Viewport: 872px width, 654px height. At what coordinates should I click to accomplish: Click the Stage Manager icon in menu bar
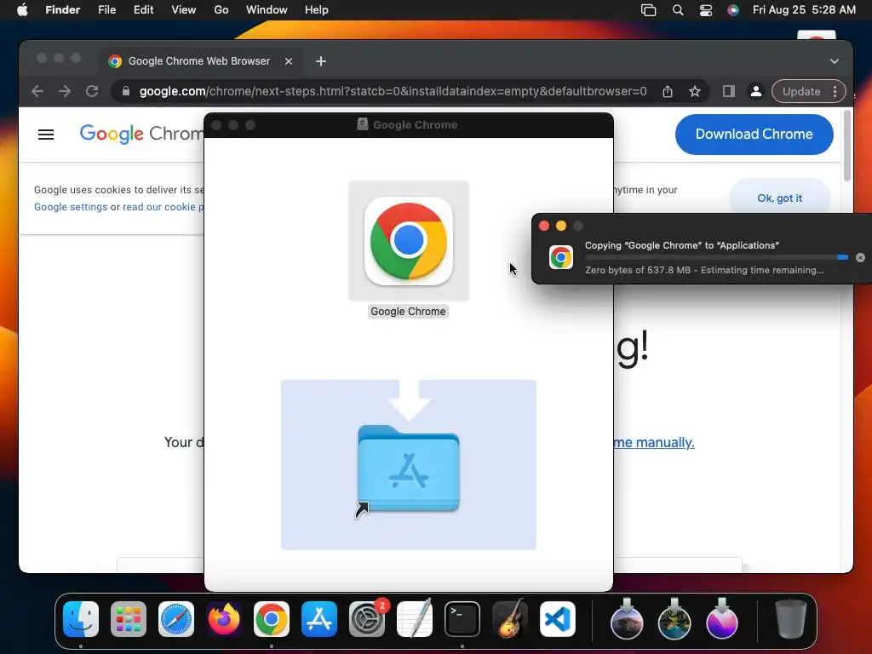[648, 10]
